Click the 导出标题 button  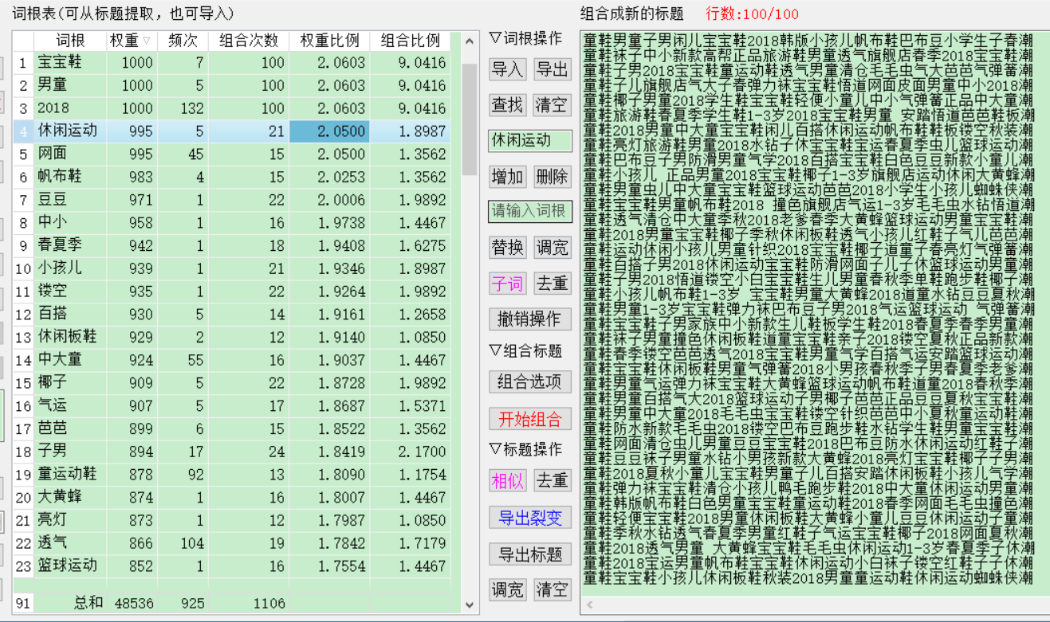(x=530, y=554)
